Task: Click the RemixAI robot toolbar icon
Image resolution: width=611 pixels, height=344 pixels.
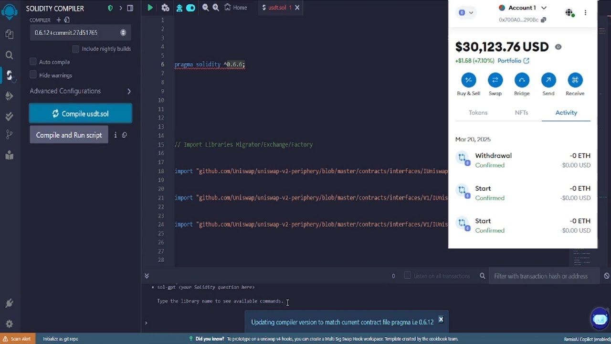Action: pos(179,8)
